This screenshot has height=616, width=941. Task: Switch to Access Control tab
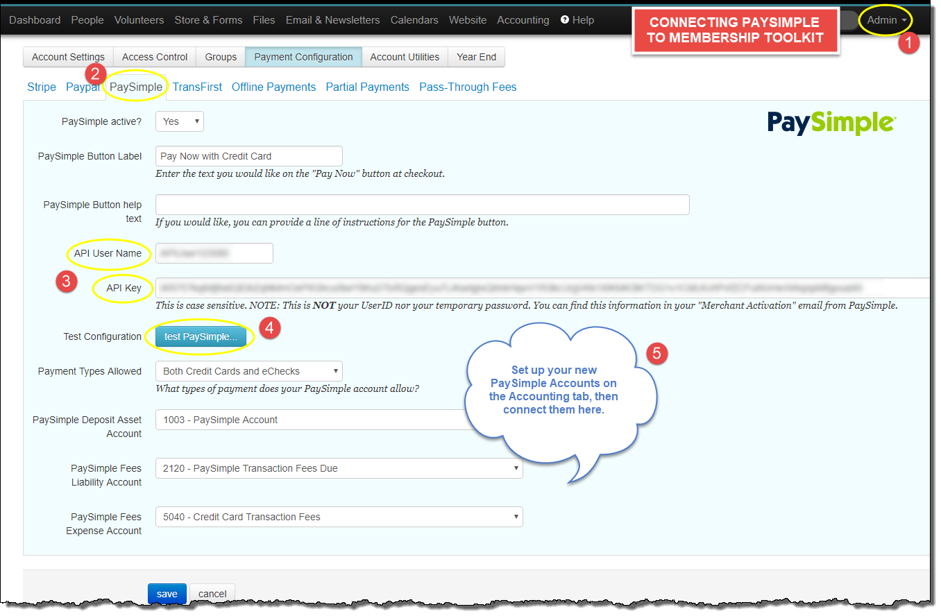pyautogui.click(x=155, y=57)
